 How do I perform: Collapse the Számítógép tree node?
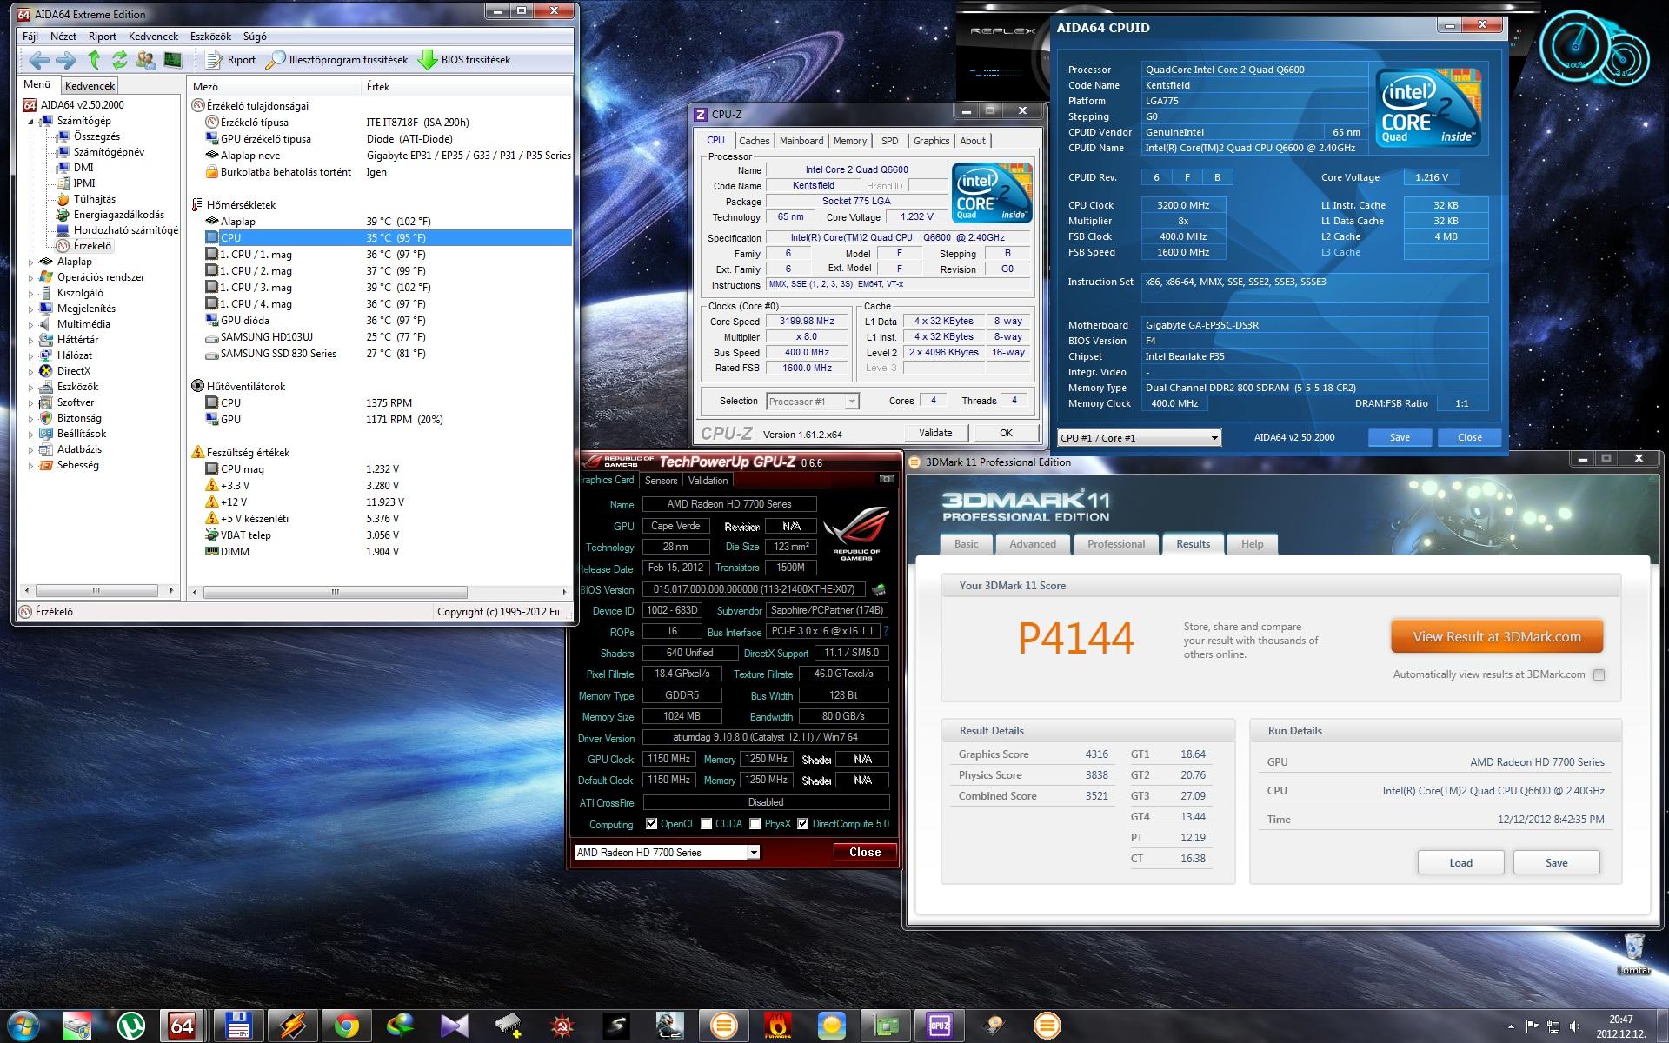31,121
